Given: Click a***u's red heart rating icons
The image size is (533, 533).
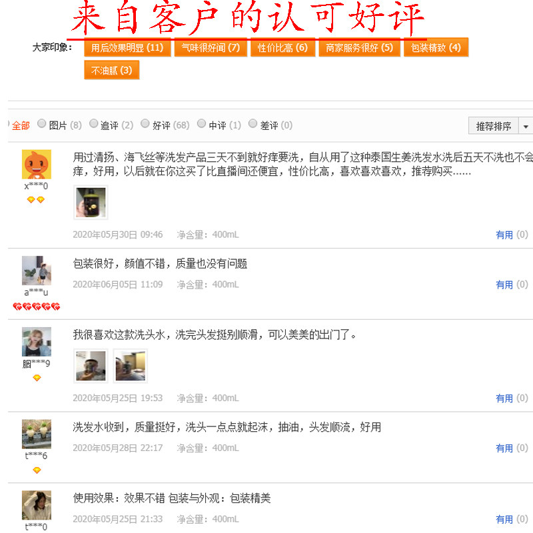Looking at the screenshot, I should pos(37,306).
